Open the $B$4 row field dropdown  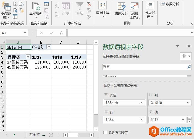[141, 120]
